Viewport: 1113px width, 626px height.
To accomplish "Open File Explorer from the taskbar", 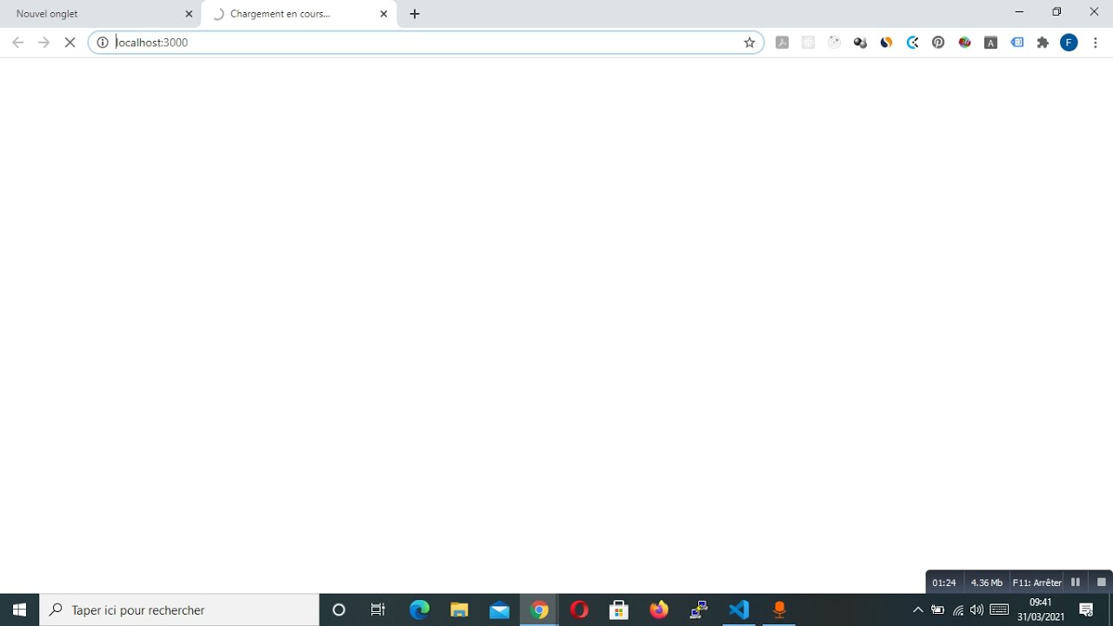I will pos(459,609).
